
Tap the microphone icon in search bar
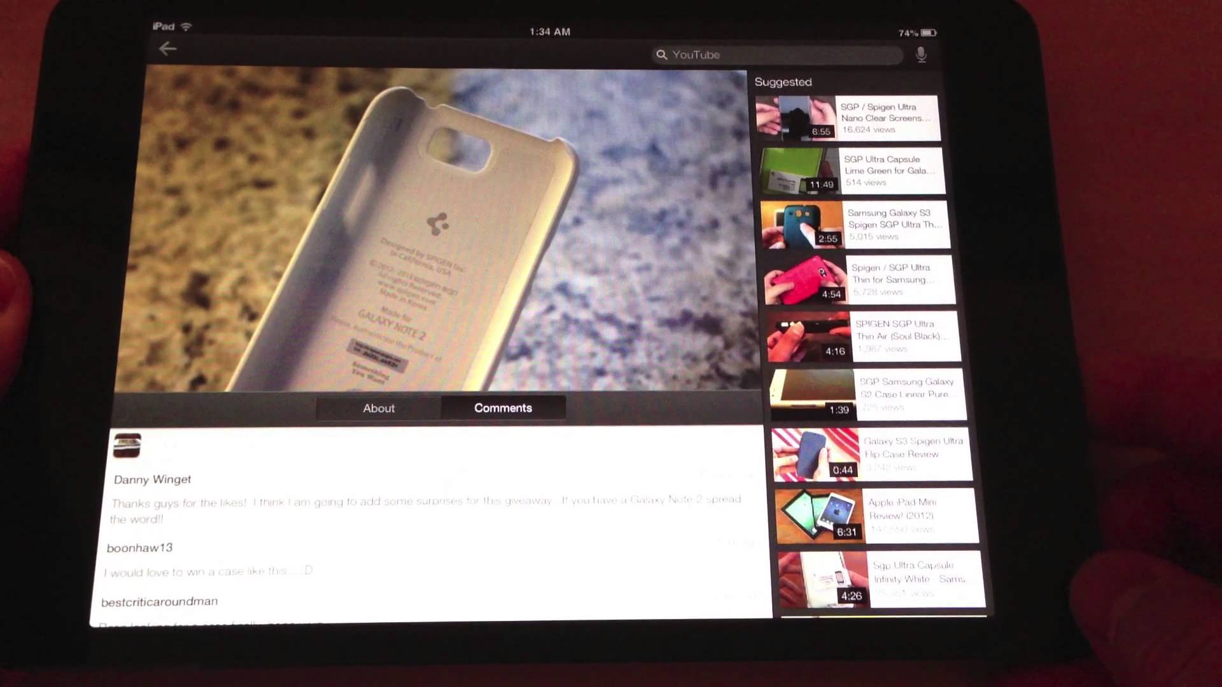[x=921, y=55]
